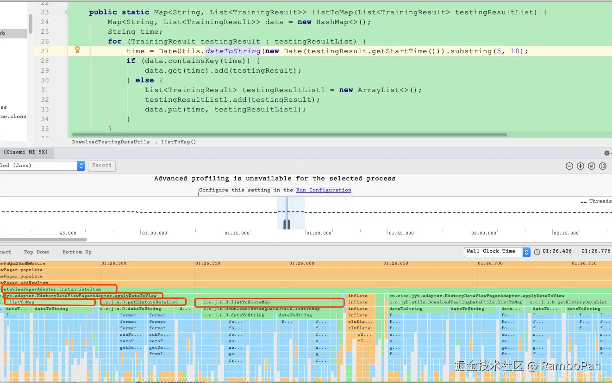Click the Threads legend label
Screen dimensions: 612x383
pos(600,201)
